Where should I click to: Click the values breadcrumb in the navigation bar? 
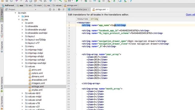coord(57,5)
